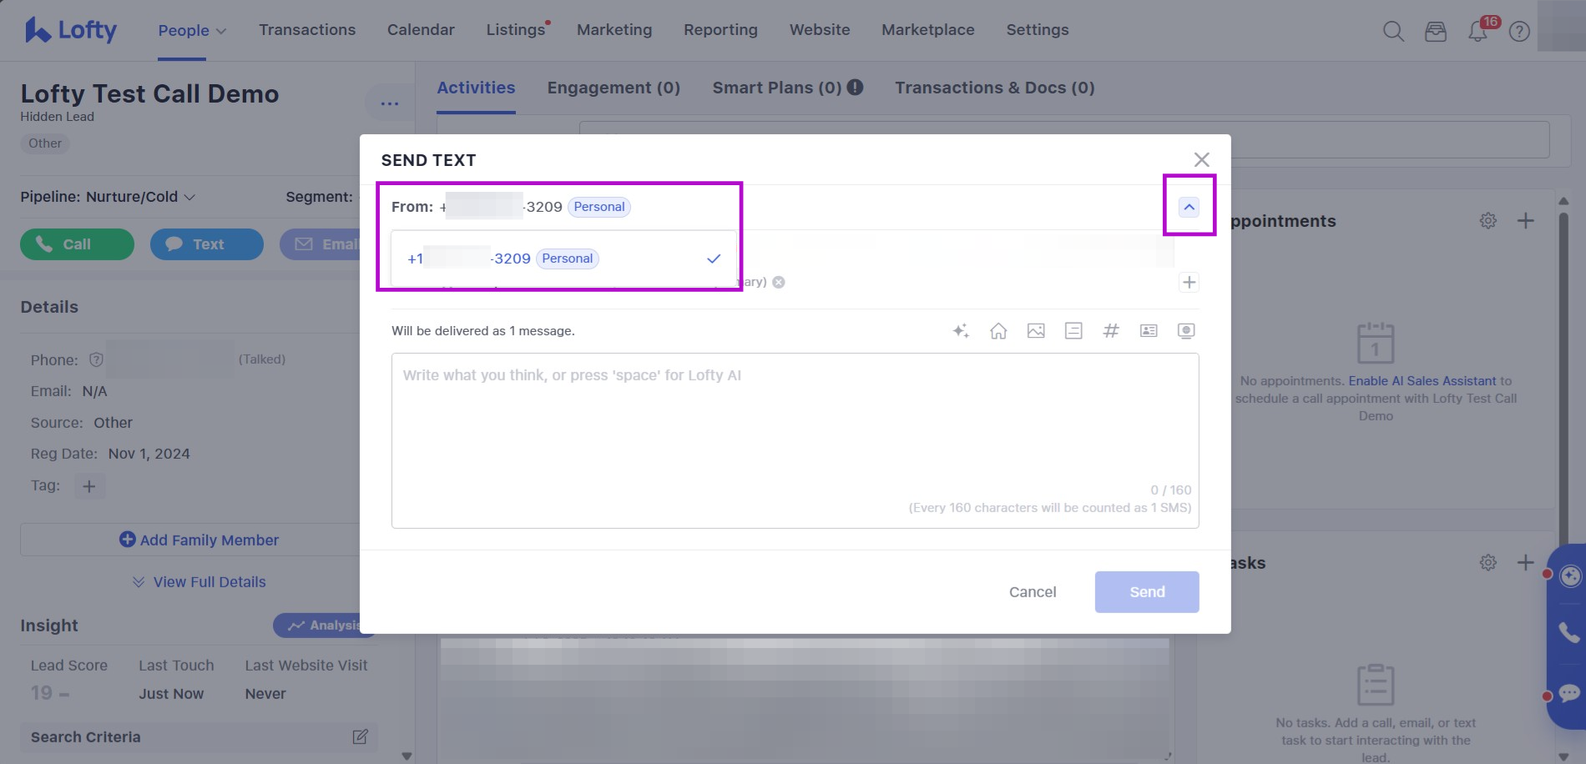Image resolution: width=1586 pixels, height=764 pixels.
Task: Insert a variable with the hashtag icon
Action: click(1111, 331)
